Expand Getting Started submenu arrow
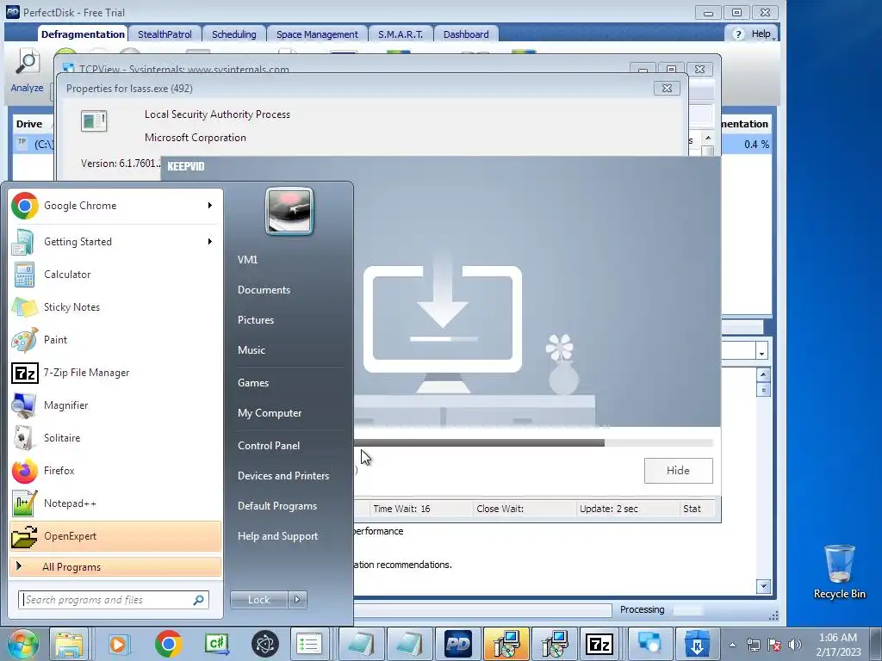The width and height of the screenshot is (882, 661). point(210,242)
